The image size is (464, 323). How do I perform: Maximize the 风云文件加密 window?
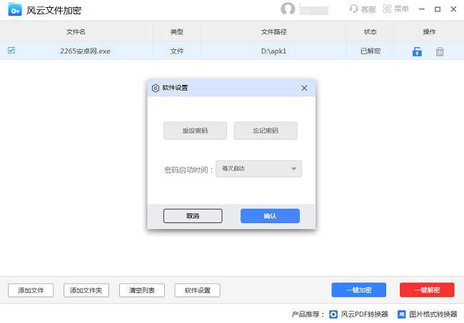[438, 9]
